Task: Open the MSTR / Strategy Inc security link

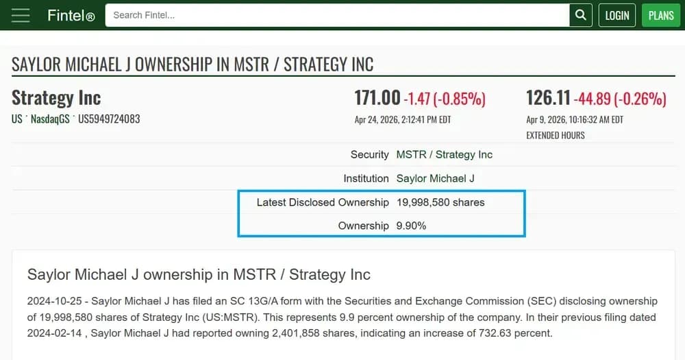Action: point(444,154)
